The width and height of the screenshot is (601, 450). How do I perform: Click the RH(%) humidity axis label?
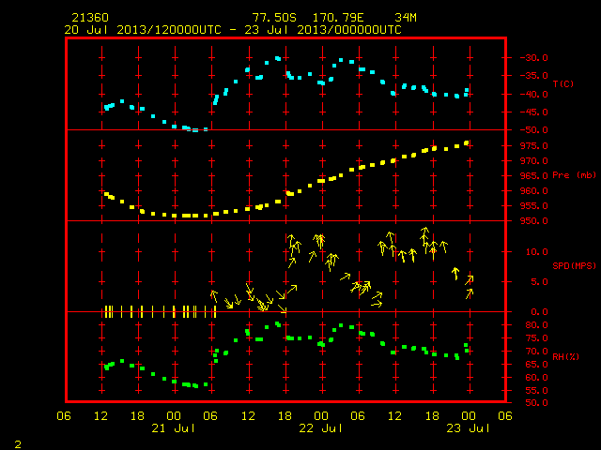565,356
